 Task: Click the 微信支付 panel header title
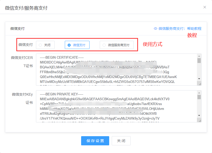tap(17, 29)
